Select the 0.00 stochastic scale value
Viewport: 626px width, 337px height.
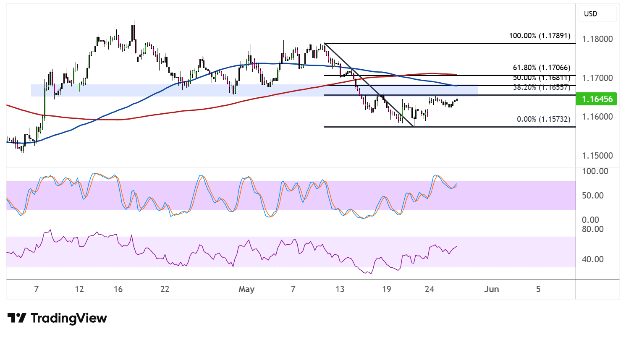pos(591,220)
